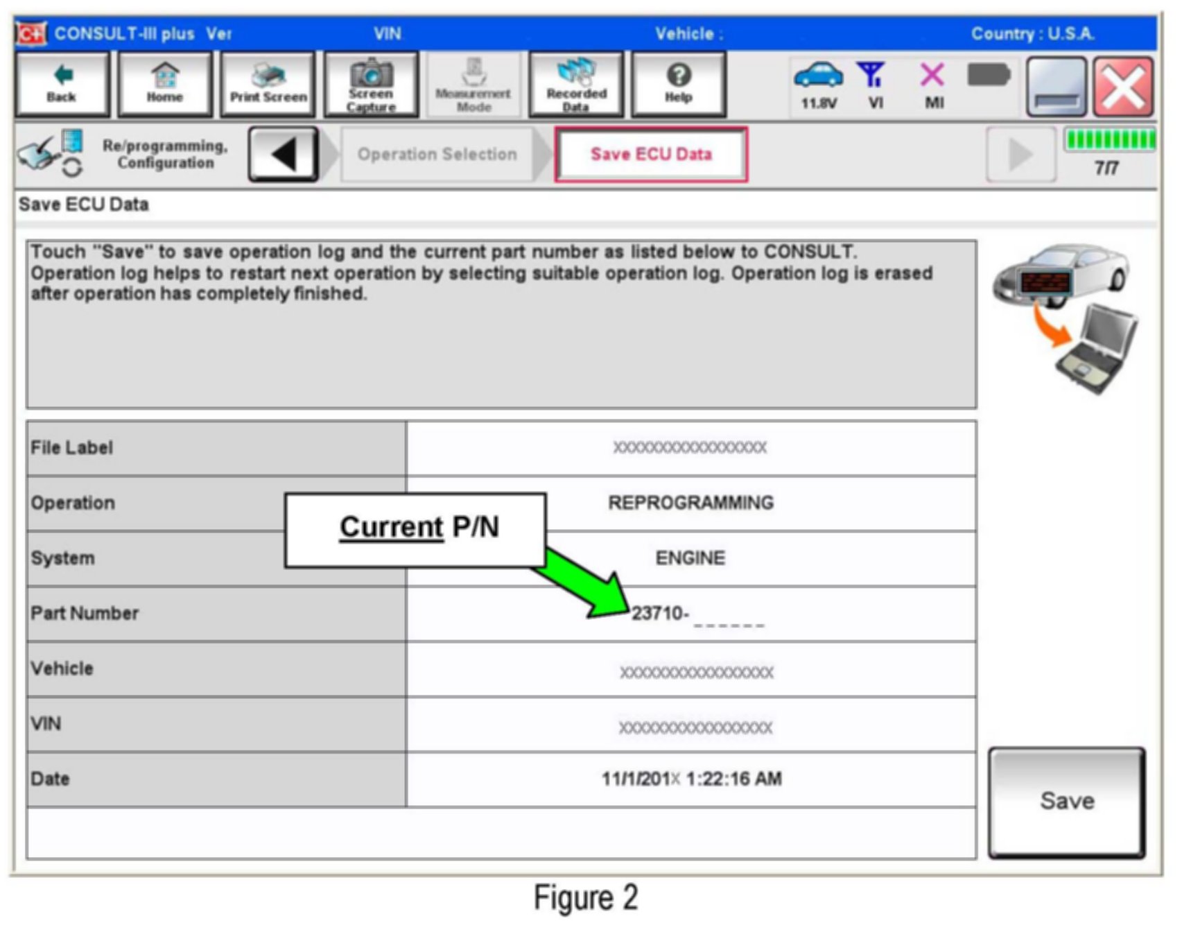The height and width of the screenshot is (941, 1182).
Task: Click the MI connection status icon
Action: coord(933,85)
